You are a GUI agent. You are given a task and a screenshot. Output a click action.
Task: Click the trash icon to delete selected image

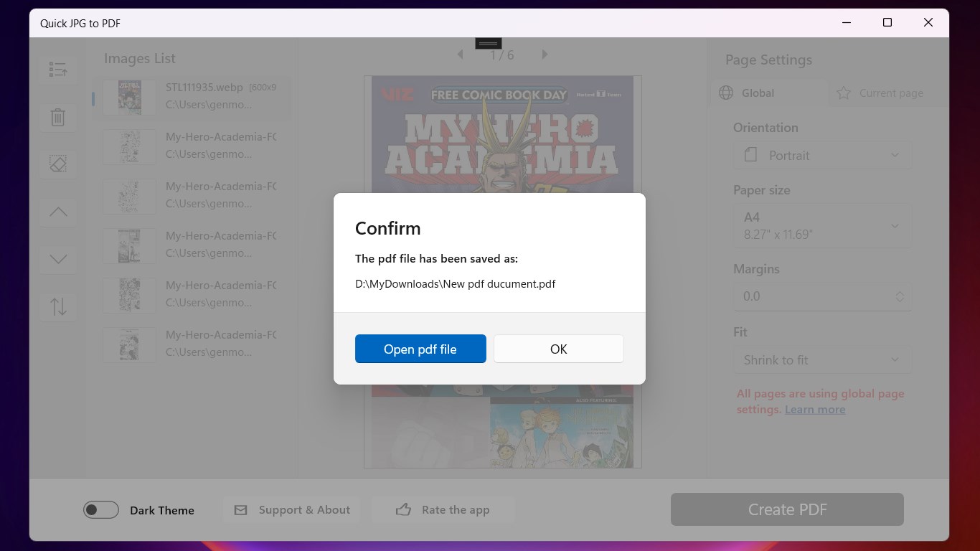[57, 117]
